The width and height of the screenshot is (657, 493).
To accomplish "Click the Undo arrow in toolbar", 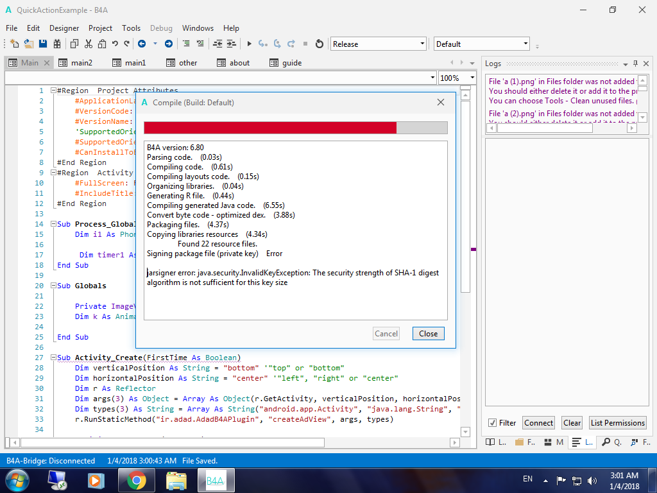I will (115, 44).
